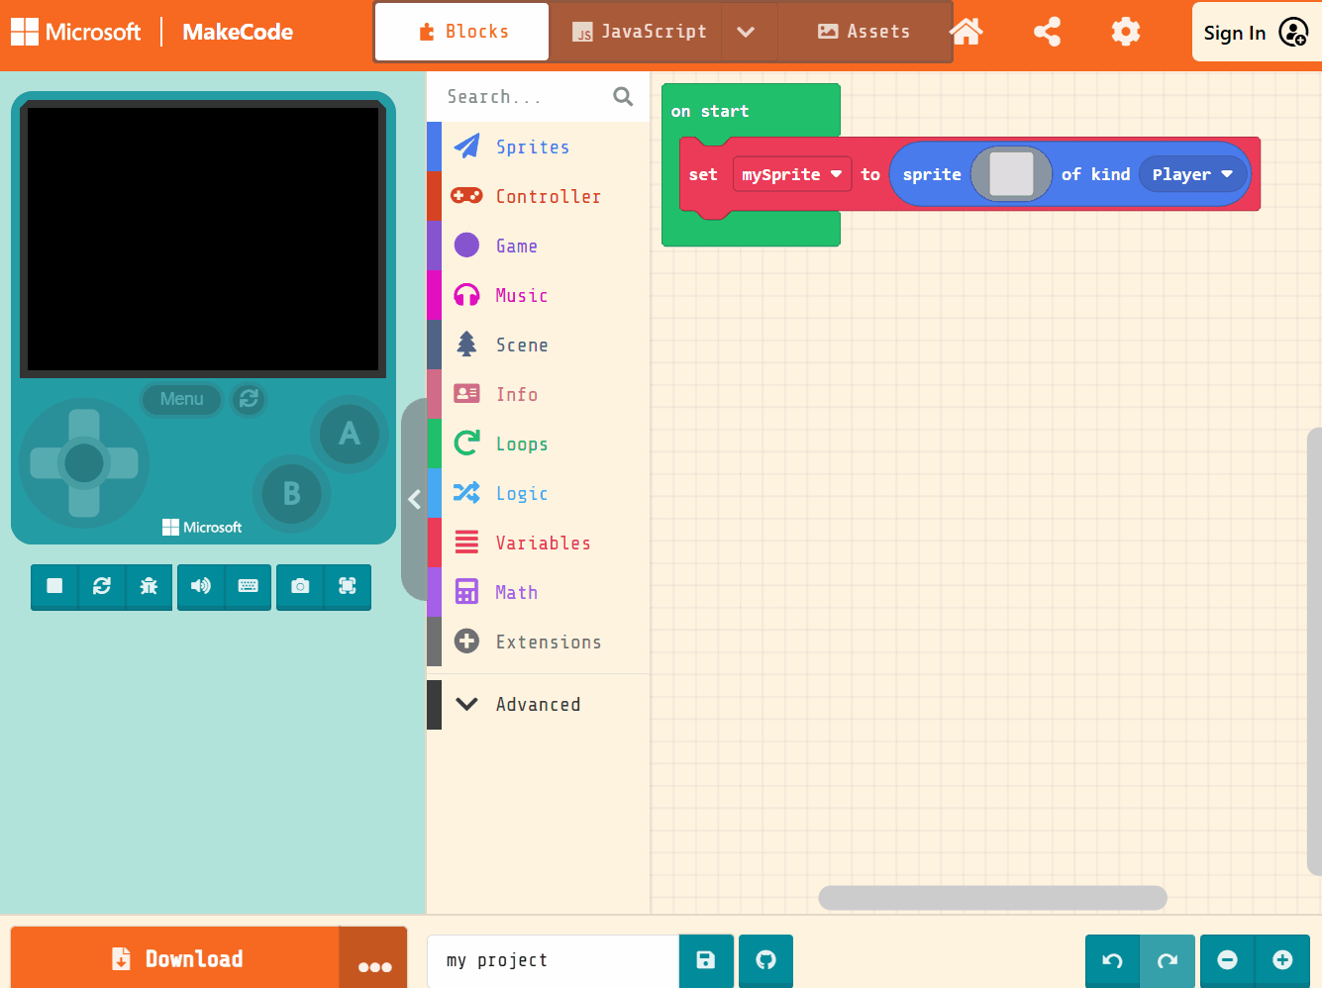
Task: Save the project with disk icon
Action: (x=706, y=960)
